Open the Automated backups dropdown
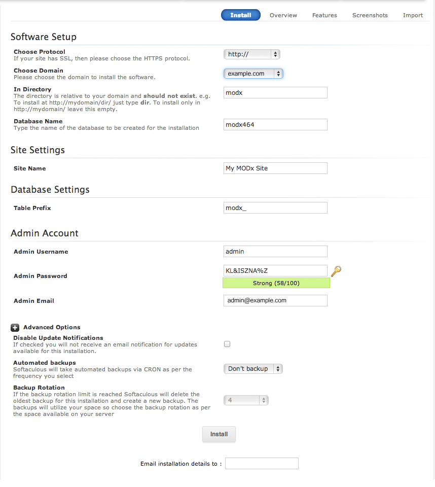Viewport: 435px width, 487px height. (253, 369)
